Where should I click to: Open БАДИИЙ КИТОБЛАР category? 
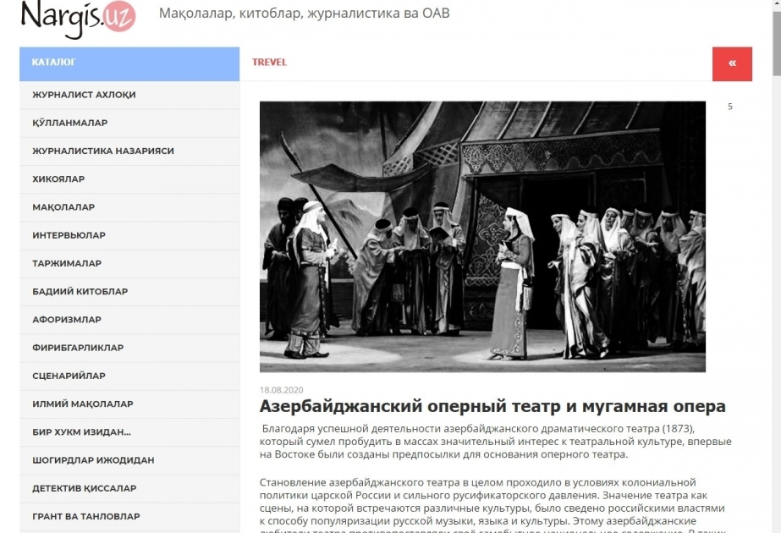[129, 291]
